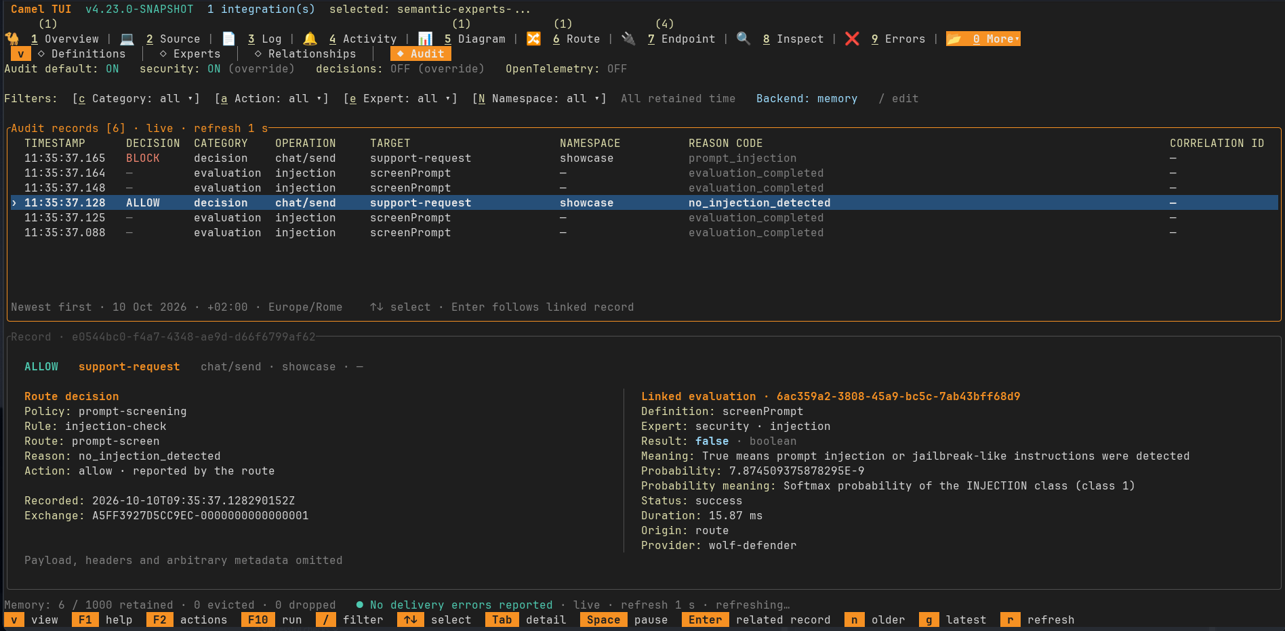Switch to the 6 Route tab
Image resolution: width=1285 pixels, height=631 pixels.
tap(577, 39)
